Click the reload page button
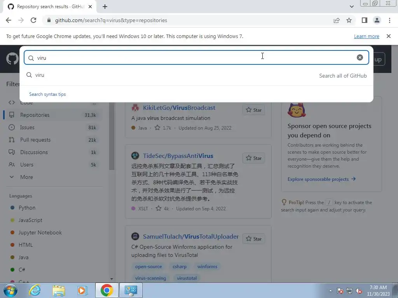398x298 pixels. (x=33, y=20)
